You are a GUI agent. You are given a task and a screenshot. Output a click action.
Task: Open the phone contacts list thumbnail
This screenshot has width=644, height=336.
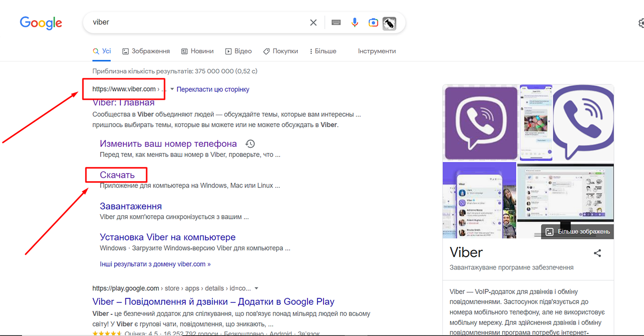click(x=479, y=200)
